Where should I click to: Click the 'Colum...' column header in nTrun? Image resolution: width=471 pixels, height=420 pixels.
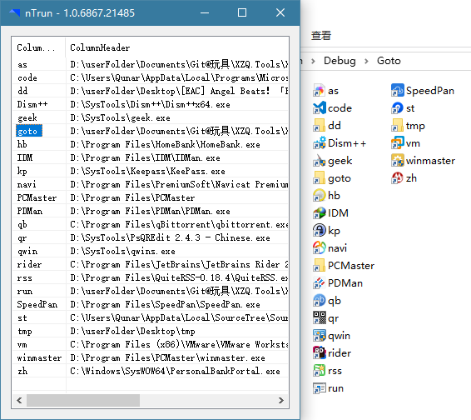point(39,47)
